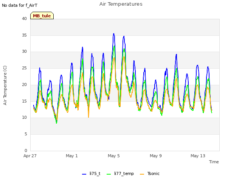242x181 pixels.
Task: Click the May 13 x-axis label
Action: (198, 156)
